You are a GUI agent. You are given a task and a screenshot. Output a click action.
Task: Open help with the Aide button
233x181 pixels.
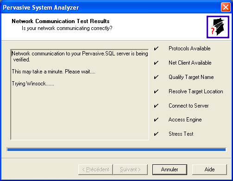coord(209,169)
